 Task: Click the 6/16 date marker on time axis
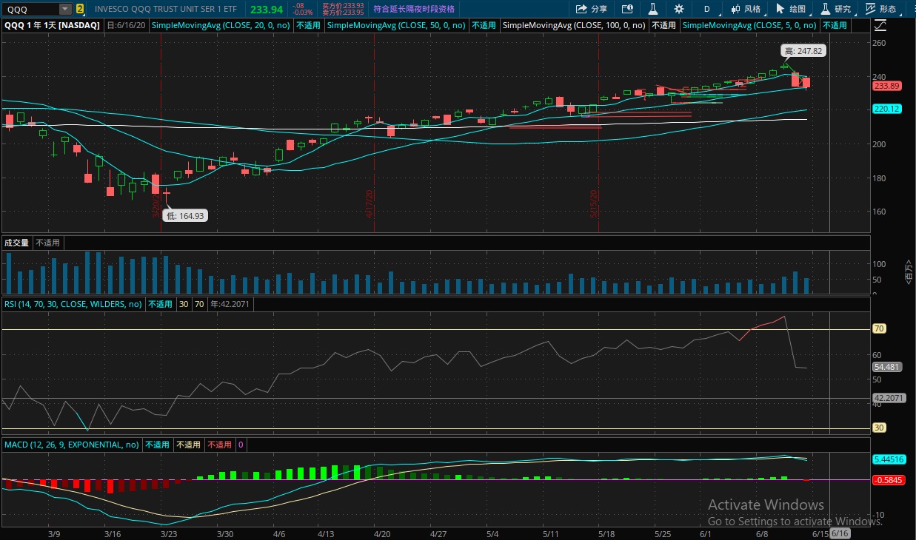(x=840, y=533)
